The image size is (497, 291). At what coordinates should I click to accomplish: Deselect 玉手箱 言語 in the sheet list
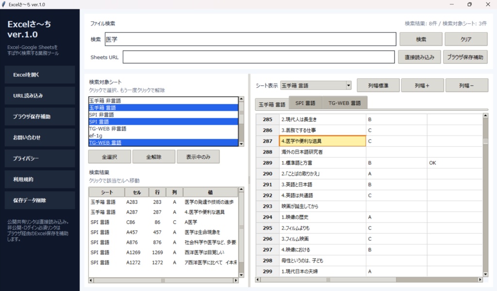(x=163, y=107)
